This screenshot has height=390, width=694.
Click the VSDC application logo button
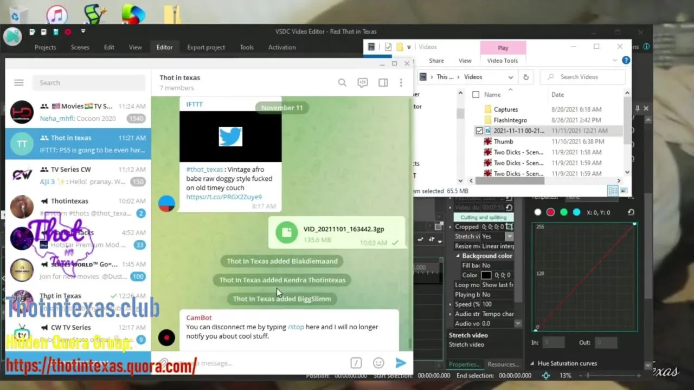click(x=12, y=36)
